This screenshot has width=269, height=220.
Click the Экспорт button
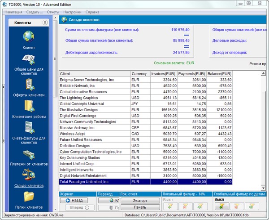pyautogui.click(x=140, y=200)
